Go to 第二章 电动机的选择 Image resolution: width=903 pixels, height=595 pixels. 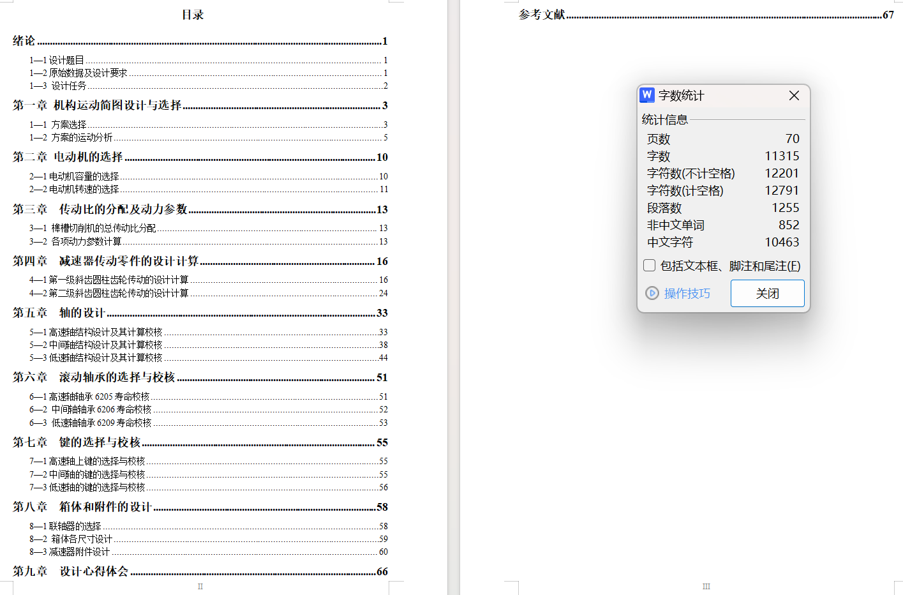(x=200, y=157)
